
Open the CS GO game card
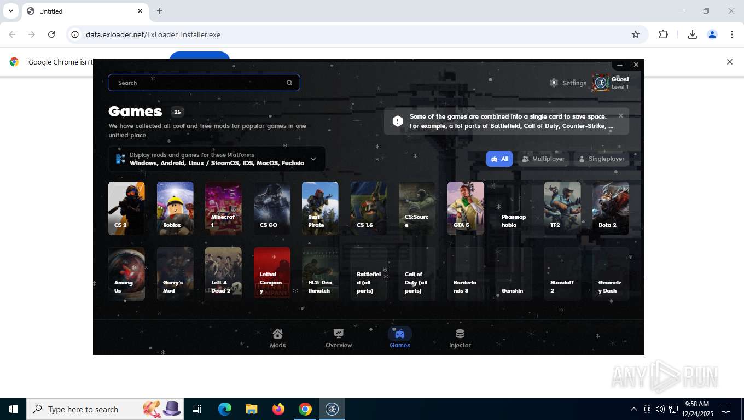(272, 208)
